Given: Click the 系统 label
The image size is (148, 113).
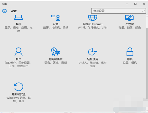Looking at the screenshot, I should click(x=18, y=24).
